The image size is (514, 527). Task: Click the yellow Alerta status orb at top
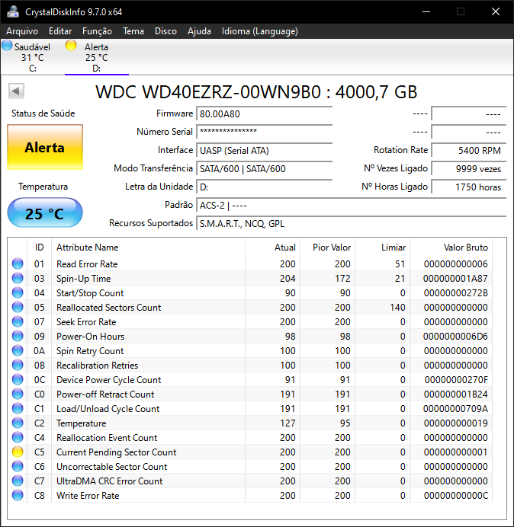(x=71, y=46)
